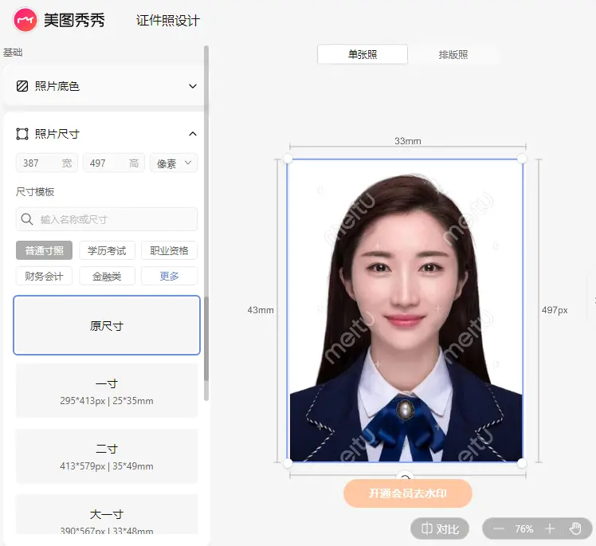Image resolution: width=596 pixels, height=546 pixels.
Task: Click the height field showing 497
Action: (114, 163)
